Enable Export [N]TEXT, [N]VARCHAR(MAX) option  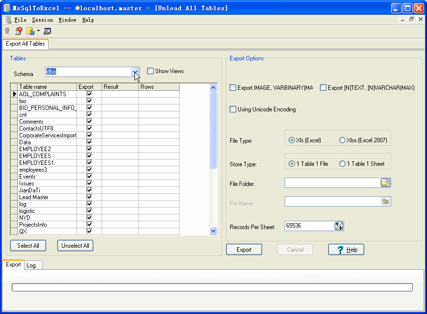(x=323, y=88)
